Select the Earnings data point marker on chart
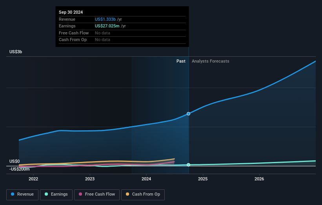 (x=189, y=165)
